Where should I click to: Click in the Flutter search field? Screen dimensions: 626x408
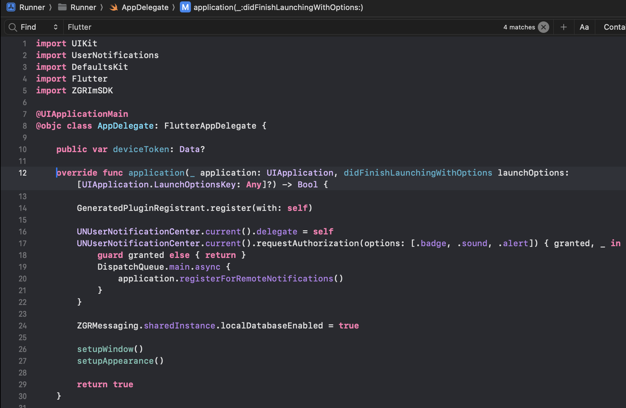coord(284,27)
